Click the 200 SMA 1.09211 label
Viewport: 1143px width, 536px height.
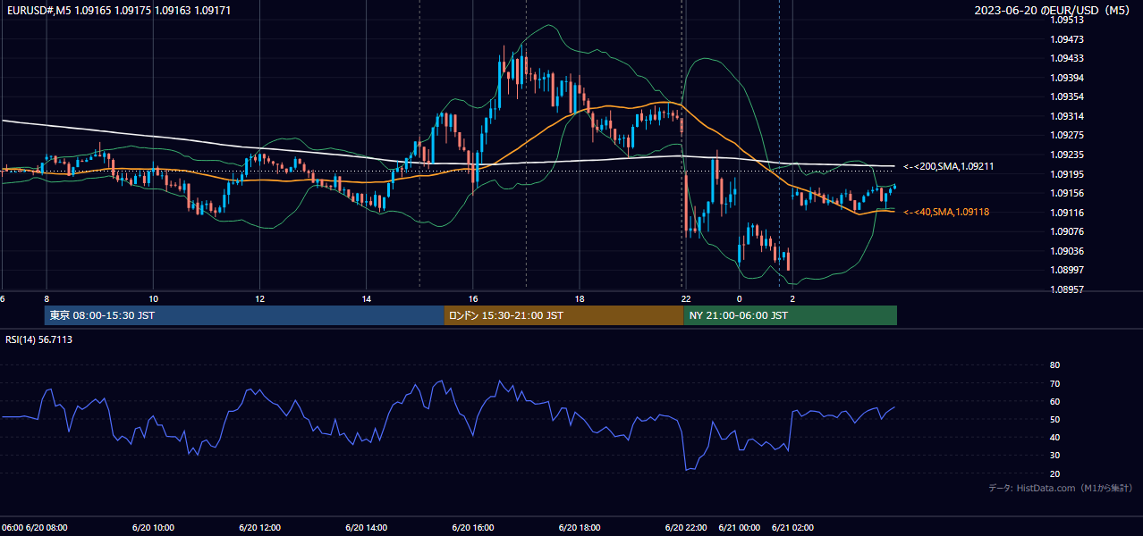948,166
